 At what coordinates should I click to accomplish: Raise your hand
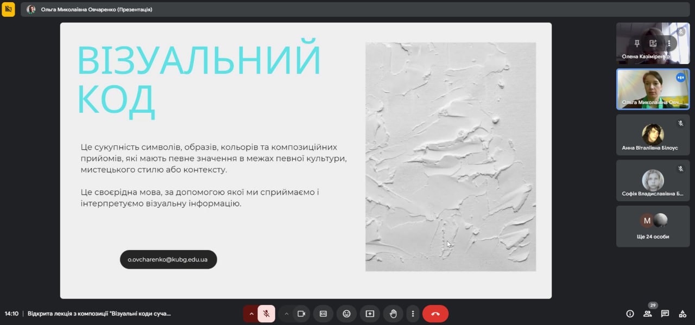(x=393, y=314)
